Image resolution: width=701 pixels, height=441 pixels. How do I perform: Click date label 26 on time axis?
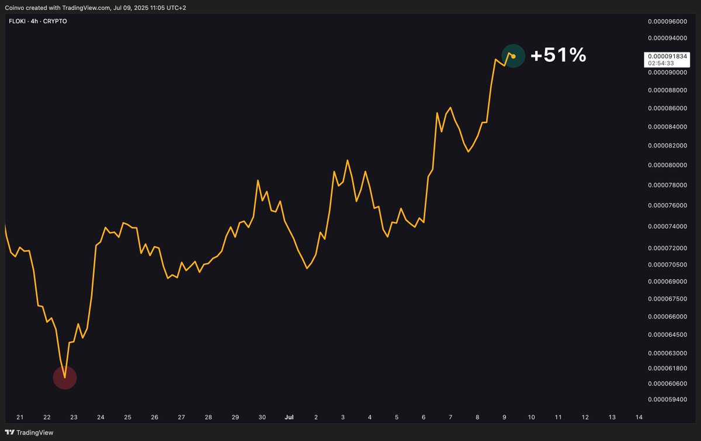click(x=154, y=417)
